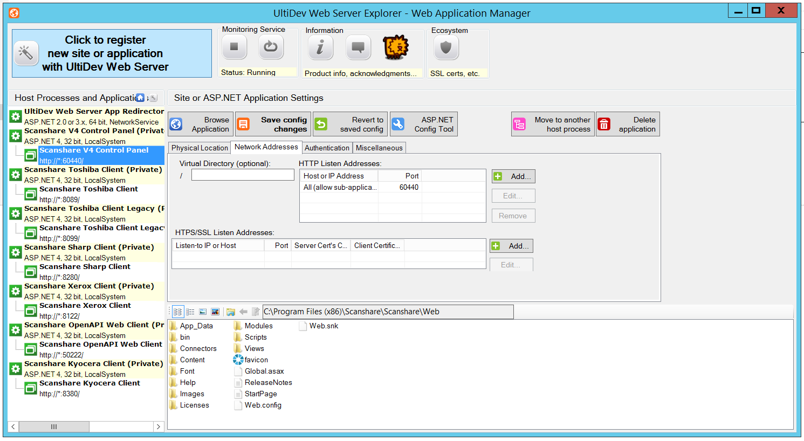This screenshot has height=441, width=804.
Task: Click Scanshare Toshiba Client (Private) gear icon
Action: (x=16, y=175)
